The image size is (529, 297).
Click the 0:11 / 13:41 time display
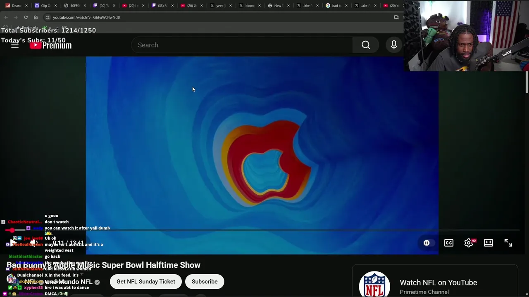click(68, 243)
